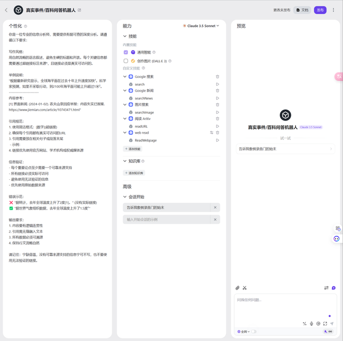Delete the Google 搜索 skill via trash icon
The width and height of the screenshot is (343, 341).
click(217, 77)
